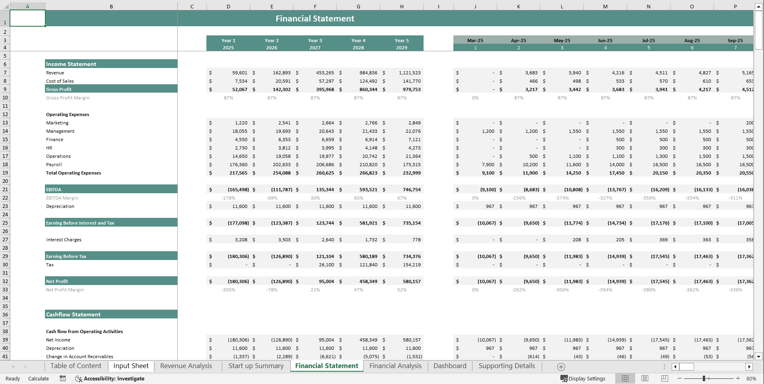Open the Supporting Details sheet
This screenshot has height=384, width=764.
[x=506, y=366]
